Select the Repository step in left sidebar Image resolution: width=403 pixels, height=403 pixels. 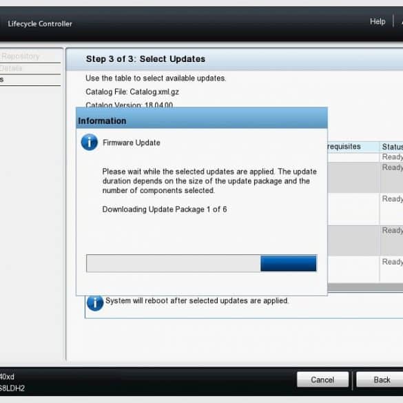(21, 56)
